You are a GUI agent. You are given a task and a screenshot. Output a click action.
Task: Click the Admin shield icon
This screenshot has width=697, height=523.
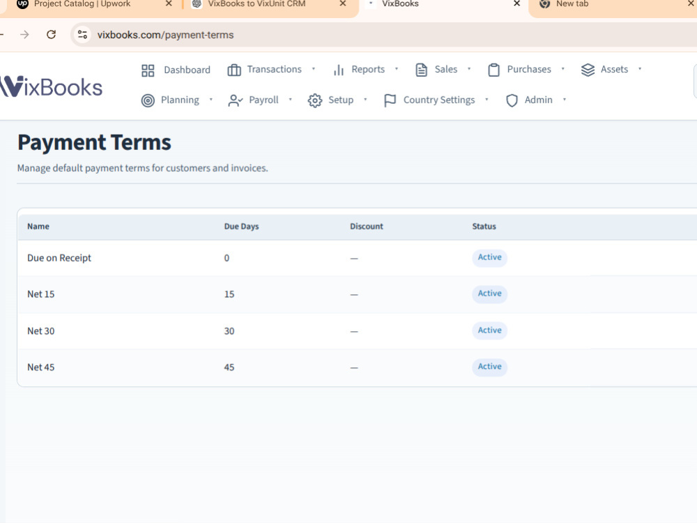coord(512,100)
